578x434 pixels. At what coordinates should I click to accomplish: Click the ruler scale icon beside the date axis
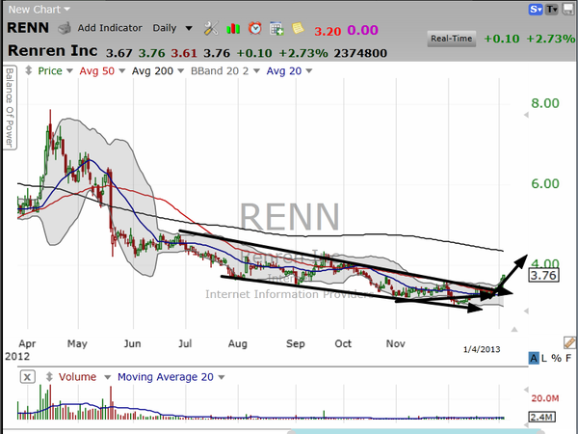tap(569, 342)
